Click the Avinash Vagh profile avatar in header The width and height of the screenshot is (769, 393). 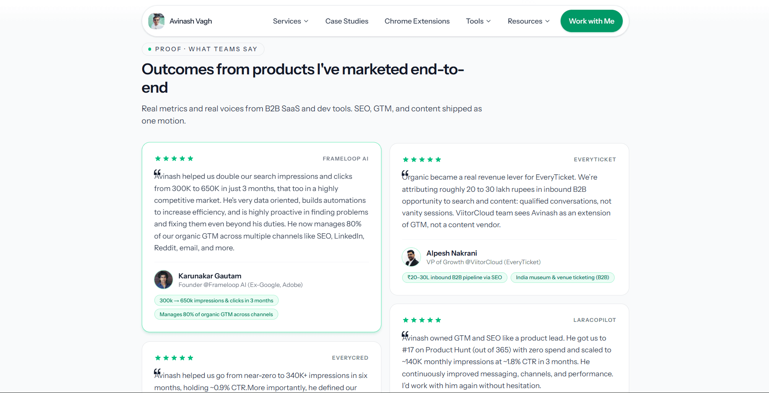tap(156, 21)
